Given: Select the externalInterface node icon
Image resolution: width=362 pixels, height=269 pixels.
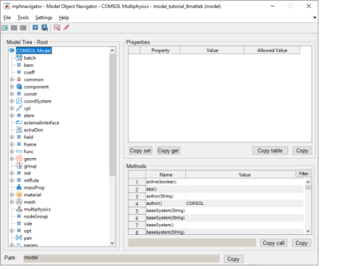Looking at the screenshot, I should (x=19, y=122).
